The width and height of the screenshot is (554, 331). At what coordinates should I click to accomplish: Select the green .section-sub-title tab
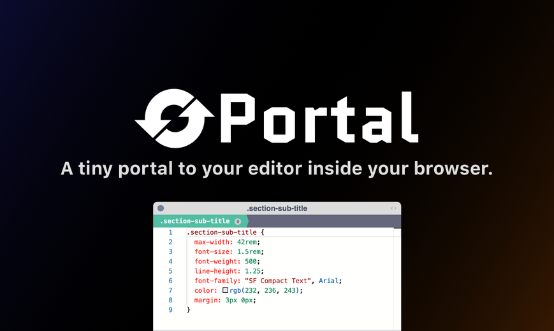coord(200,222)
